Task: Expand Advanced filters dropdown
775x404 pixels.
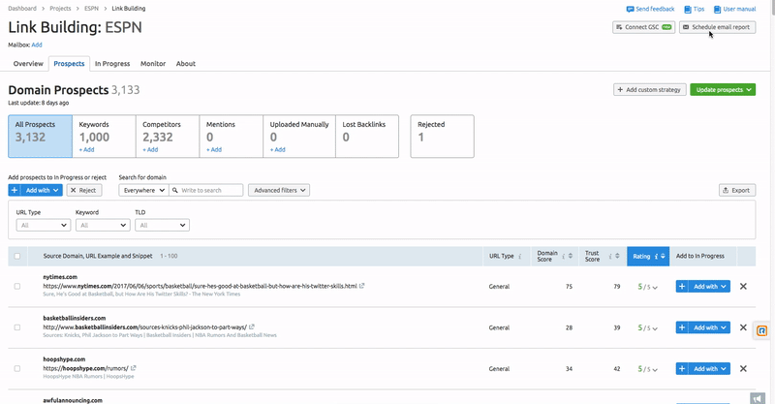Action: 279,190
